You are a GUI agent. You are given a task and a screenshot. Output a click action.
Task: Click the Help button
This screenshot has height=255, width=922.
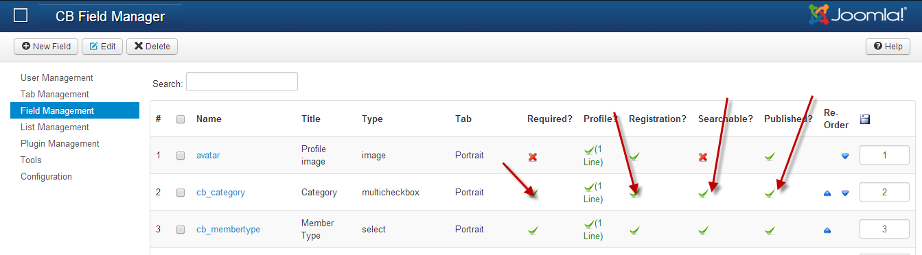click(888, 47)
